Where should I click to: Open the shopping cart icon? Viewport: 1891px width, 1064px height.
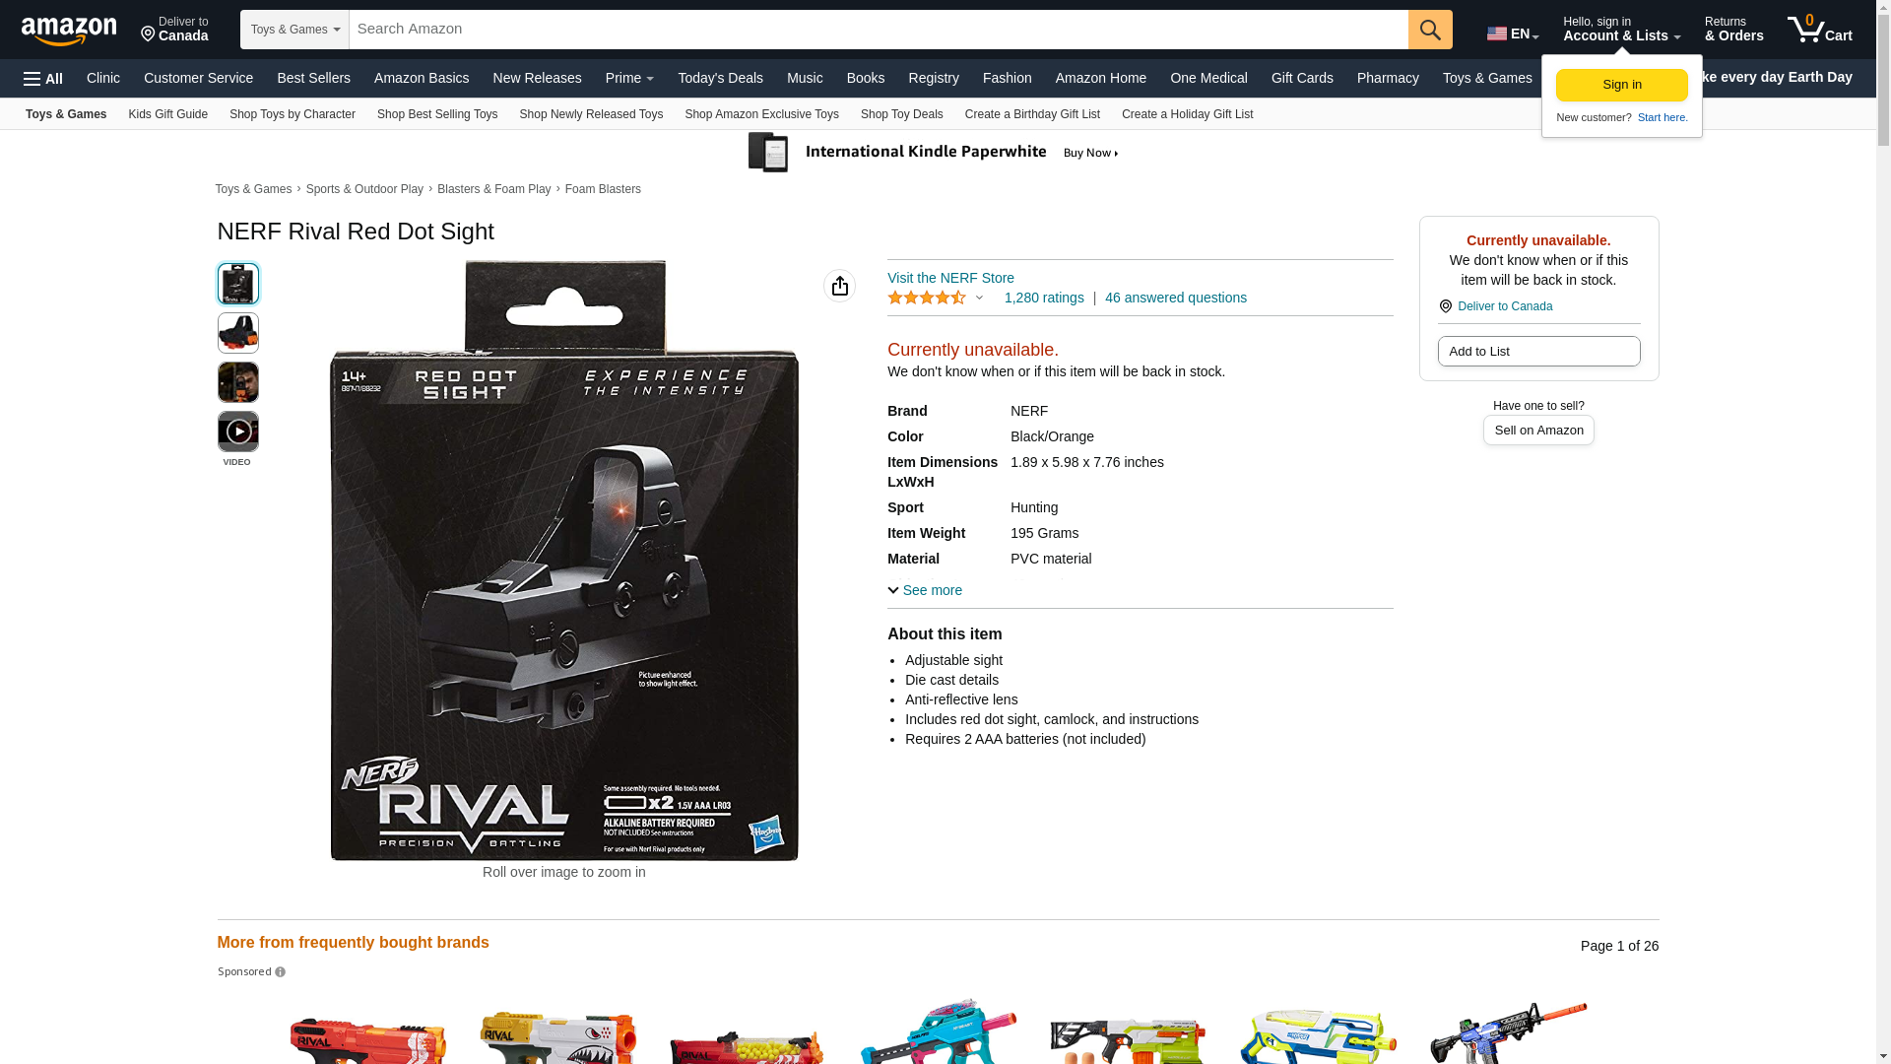click(x=1819, y=30)
